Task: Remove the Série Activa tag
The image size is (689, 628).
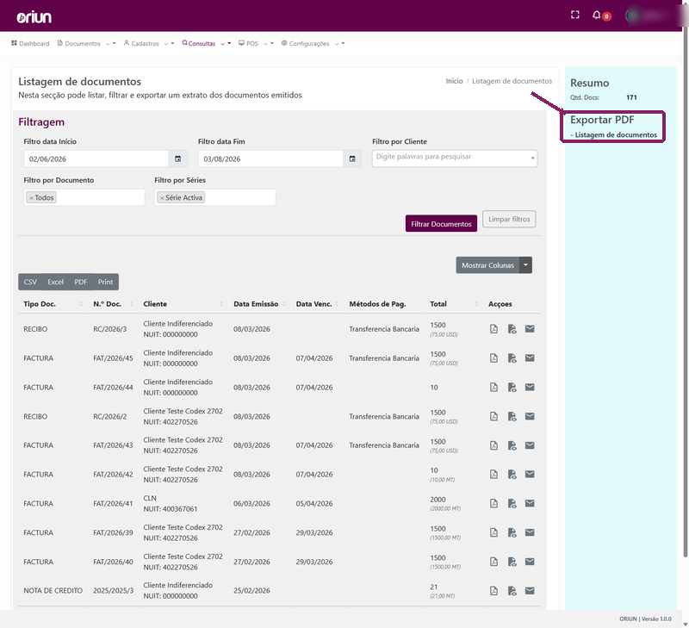Action: [162, 198]
